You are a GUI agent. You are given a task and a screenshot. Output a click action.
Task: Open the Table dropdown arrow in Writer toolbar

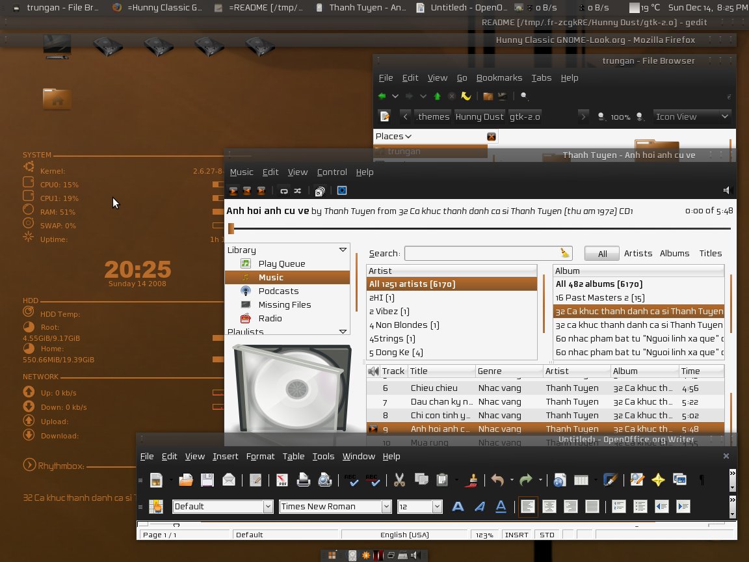coord(595,480)
